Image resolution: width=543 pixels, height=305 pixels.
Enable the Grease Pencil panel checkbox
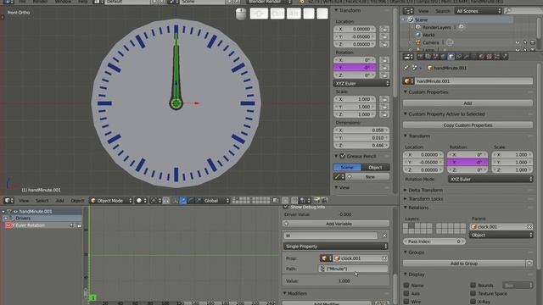(x=342, y=156)
